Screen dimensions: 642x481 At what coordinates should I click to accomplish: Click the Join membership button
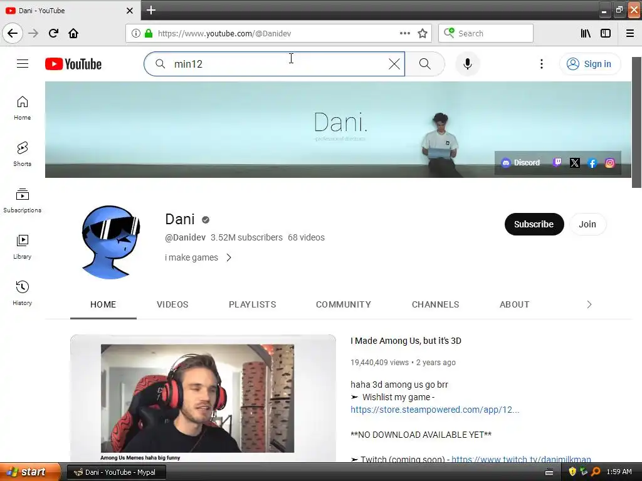pyautogui.click(x=587, y=224)
